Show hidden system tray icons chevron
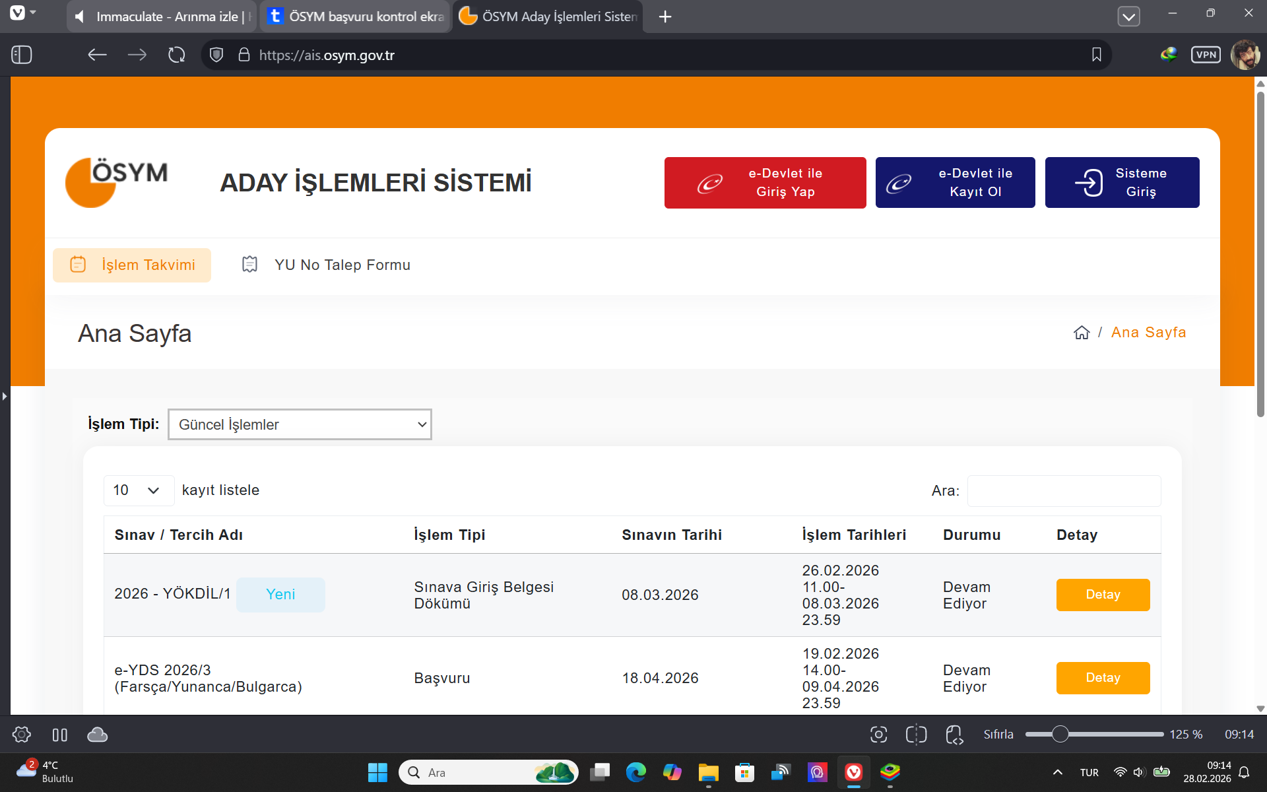Screen dimensions: 1267x792 click(1057, 772)
